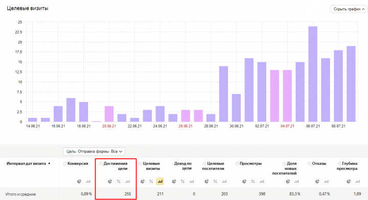
Task: Show pie chart for Доход по цели
Action: click(x=174, y=182)
